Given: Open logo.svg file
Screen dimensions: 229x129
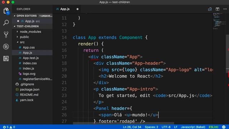Looking at the screenshot, I should (29, 74).
